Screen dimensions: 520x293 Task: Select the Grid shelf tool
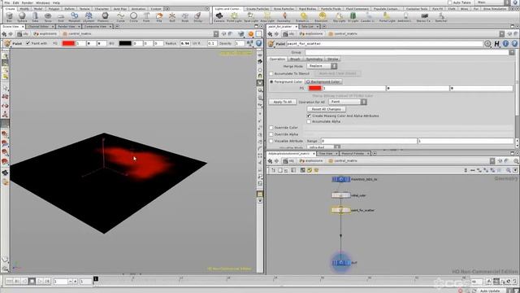(x=61, y=17)
